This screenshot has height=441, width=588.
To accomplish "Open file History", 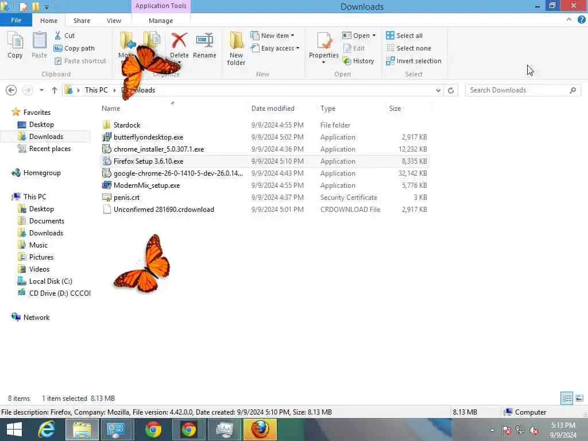I will (x=358, y=61).
